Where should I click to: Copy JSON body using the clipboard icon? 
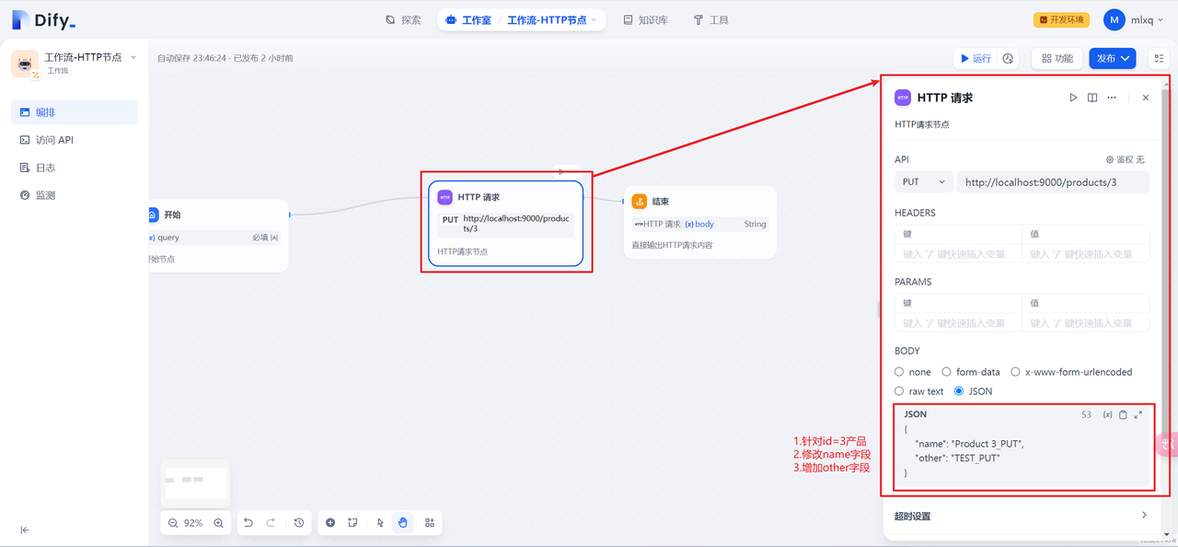tap(1123, 414)
